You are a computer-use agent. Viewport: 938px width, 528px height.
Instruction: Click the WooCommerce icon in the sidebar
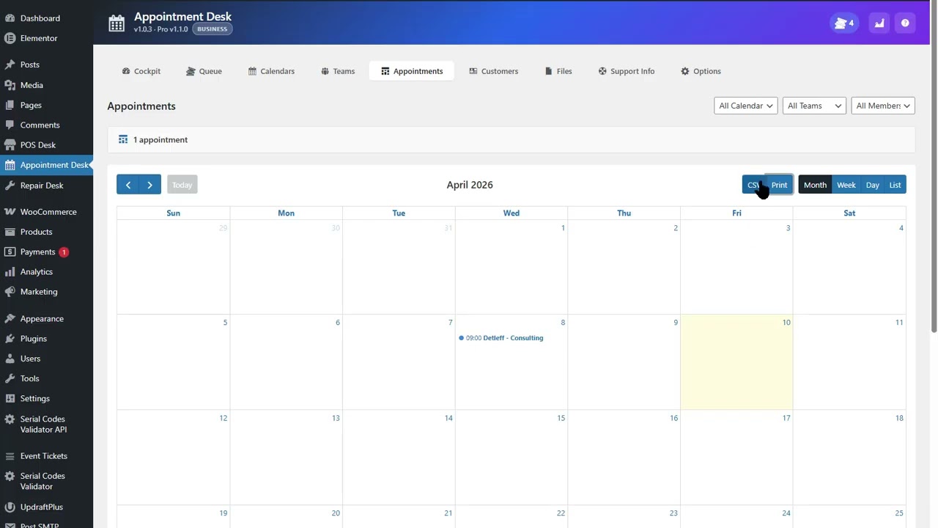[10, 212]
